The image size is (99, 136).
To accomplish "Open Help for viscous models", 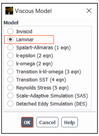I will coord(69,122).
